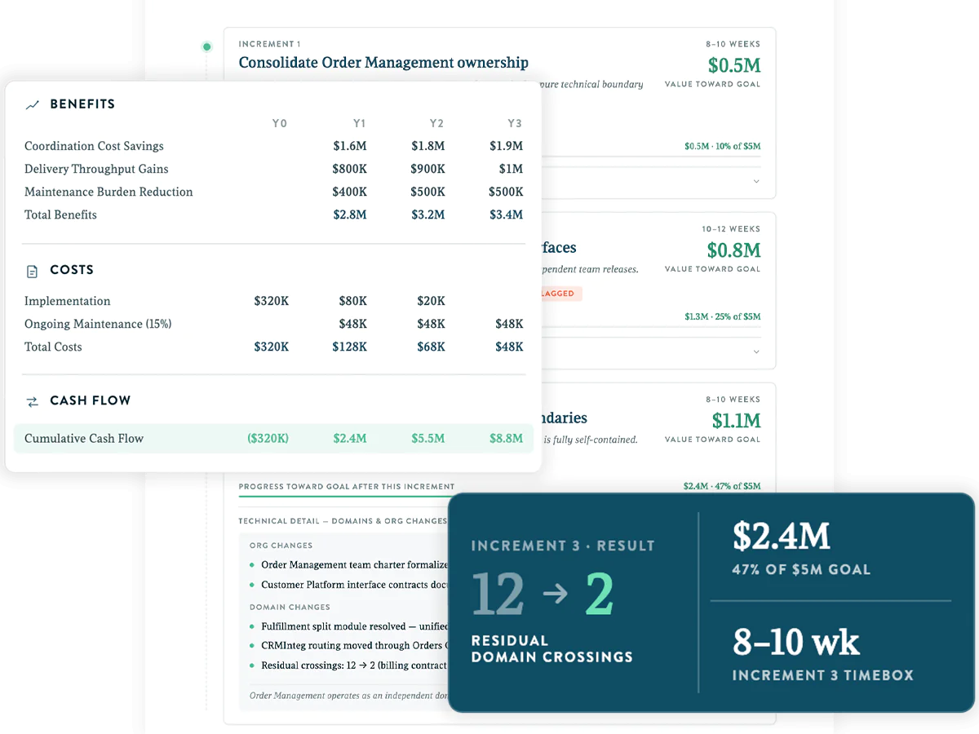Viewport: 979px width, 734px height.
Task: Click Cumulative Cash Flow Y3 value $8.8M
Action: click(x=507, y=438)
